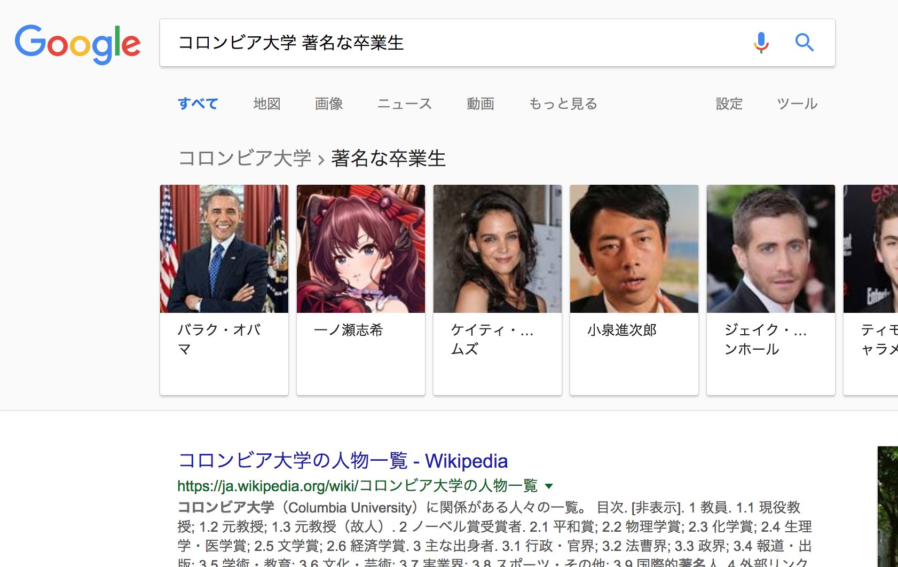Click the Wikipedia result snippet text
Screen dimensions: 898x567
[495, 534]
